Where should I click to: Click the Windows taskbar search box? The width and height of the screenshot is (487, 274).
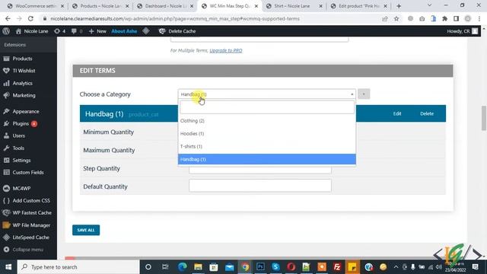[78, 267]
